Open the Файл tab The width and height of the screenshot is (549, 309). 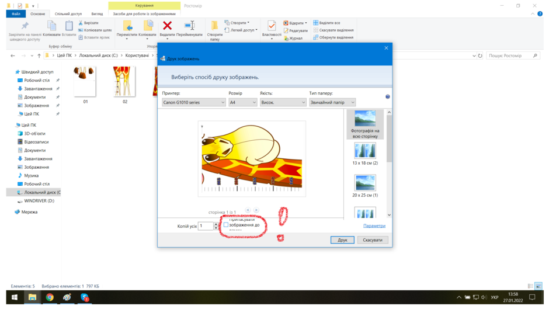16,14
